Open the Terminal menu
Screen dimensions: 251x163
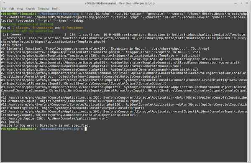coord(44,9)
